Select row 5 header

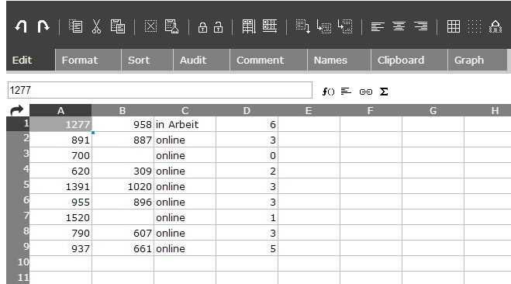coord(18,186)
